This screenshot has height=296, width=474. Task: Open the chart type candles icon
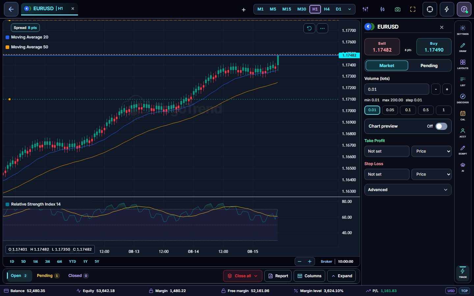(x=382, y=9)
